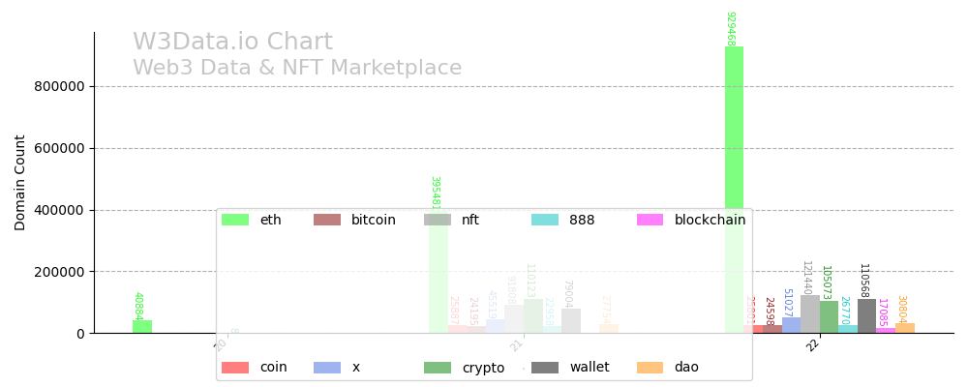Click the Domain Count axis label
Screen dimensions: 968x387
pyautogui.click(x=20, y=182)
